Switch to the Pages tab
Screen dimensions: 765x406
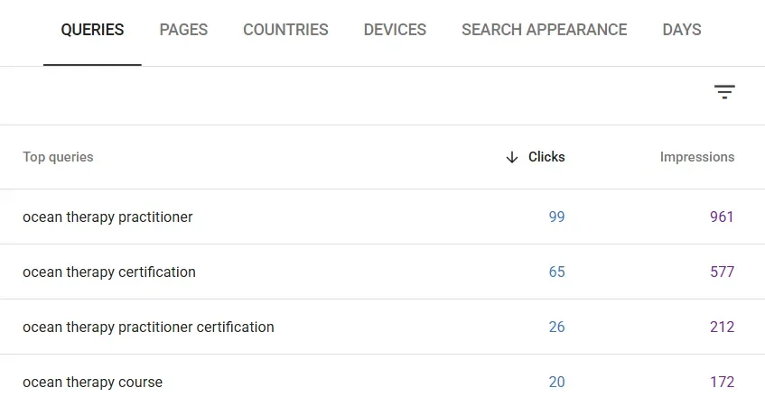(183, 30)
